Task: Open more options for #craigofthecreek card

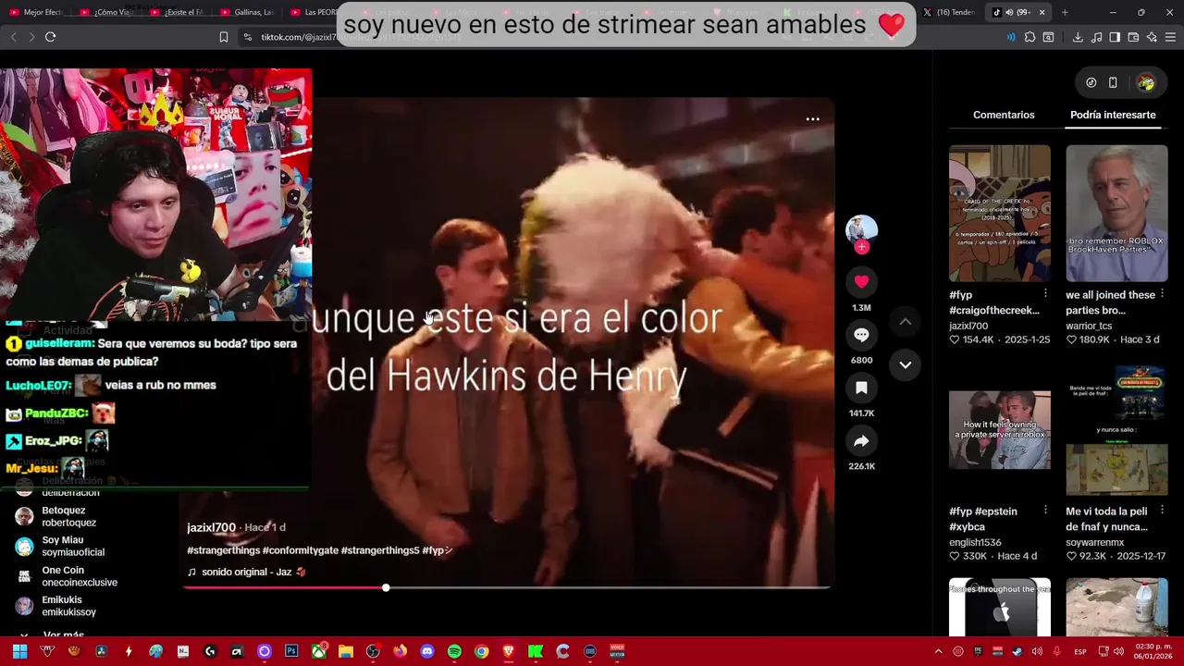Action: (x=1045, y=294)
